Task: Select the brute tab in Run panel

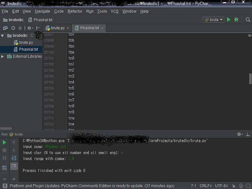Action: click(16, 134)
